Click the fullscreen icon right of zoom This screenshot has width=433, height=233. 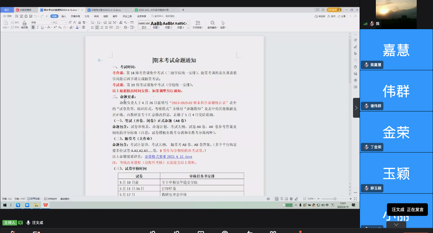click(355, 199)
